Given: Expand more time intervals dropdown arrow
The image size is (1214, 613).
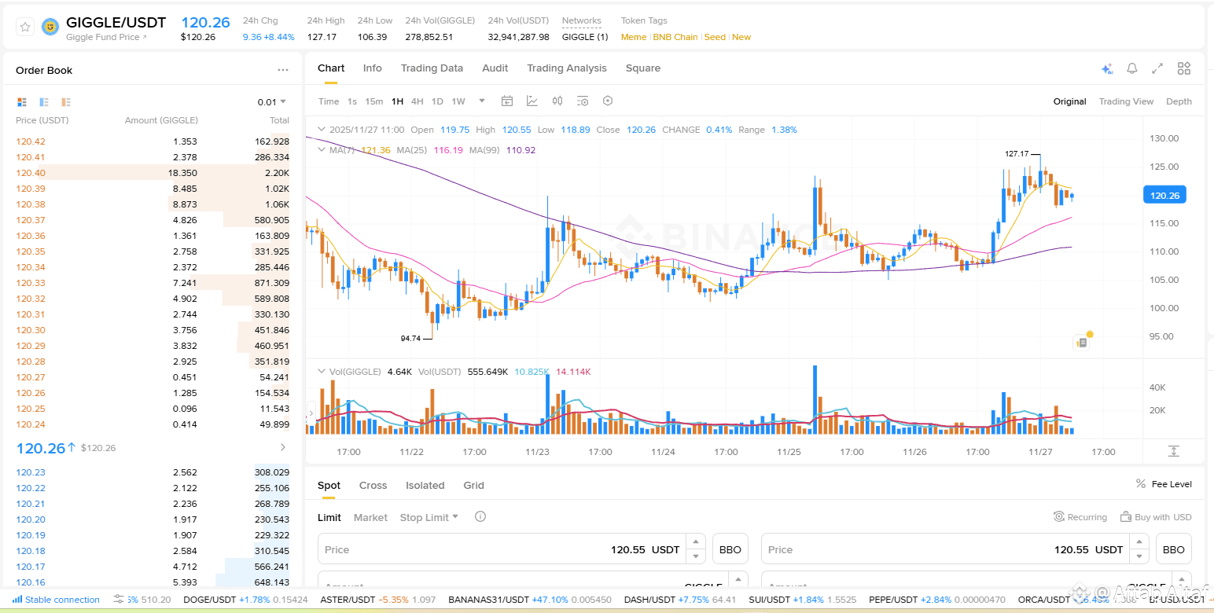Looking at the screenshot, I should (482, 101).
